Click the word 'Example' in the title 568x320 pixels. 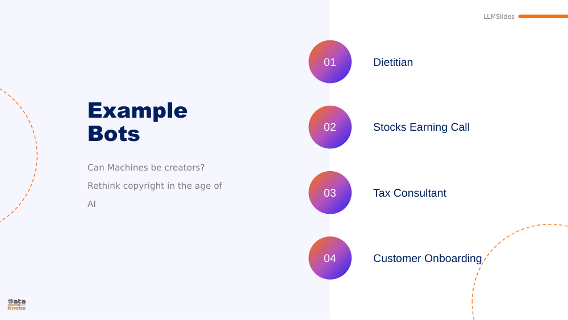point(137,111)
